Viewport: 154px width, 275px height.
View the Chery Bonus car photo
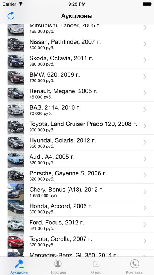16,192
